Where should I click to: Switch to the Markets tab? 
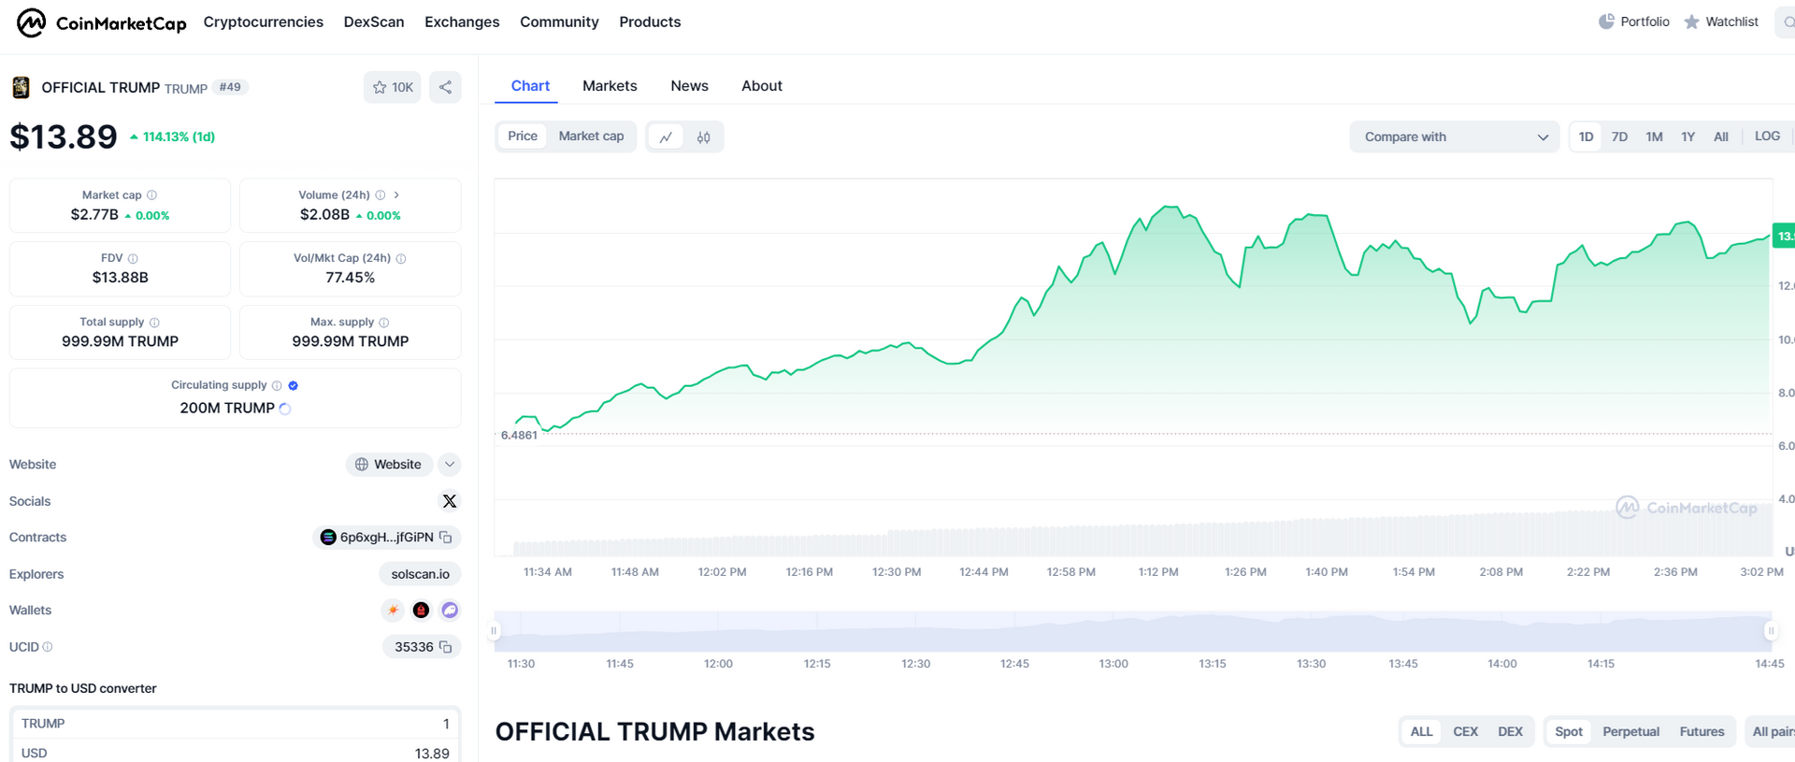(610, 86)
